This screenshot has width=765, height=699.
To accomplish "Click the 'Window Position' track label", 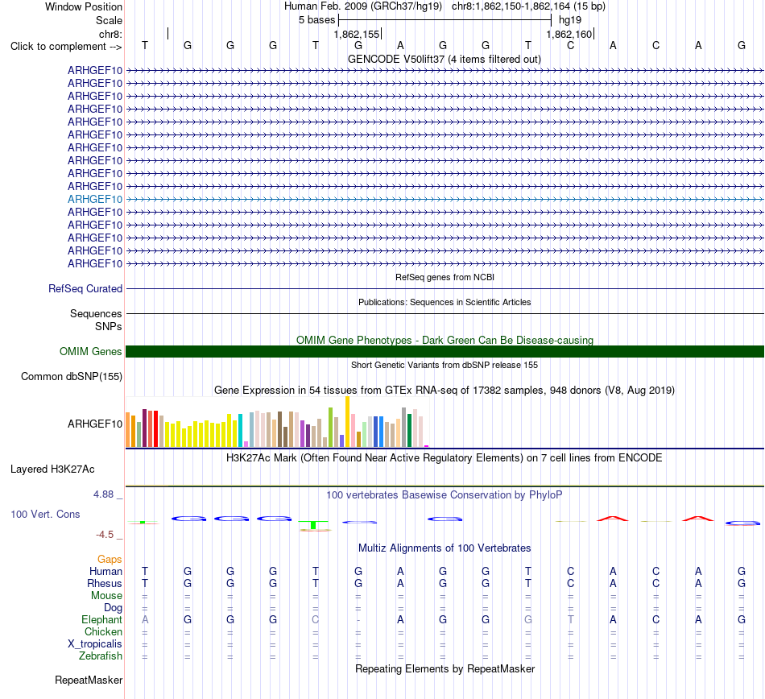I will pos(84,6).
